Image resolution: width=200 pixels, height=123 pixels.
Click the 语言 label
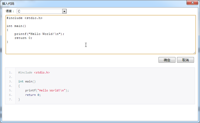[x=10, y=11]
